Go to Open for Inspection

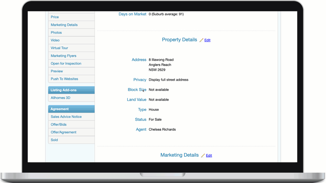tap(66, 63)
